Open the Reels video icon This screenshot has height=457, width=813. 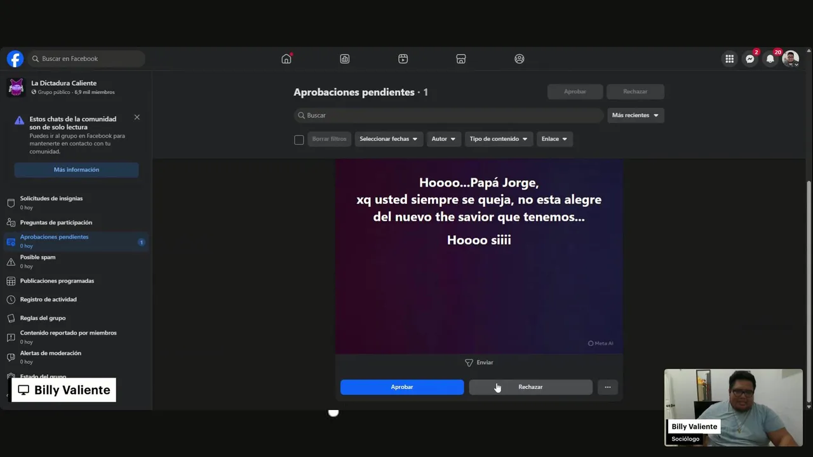click(403, 59)
